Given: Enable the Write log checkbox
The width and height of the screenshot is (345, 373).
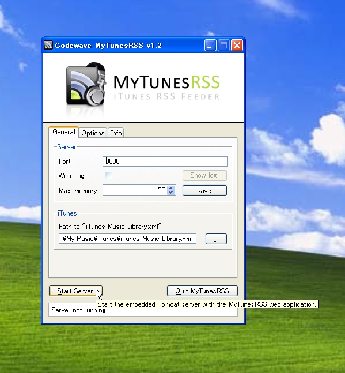Looking at the screenshot, I should pos(109,176).
